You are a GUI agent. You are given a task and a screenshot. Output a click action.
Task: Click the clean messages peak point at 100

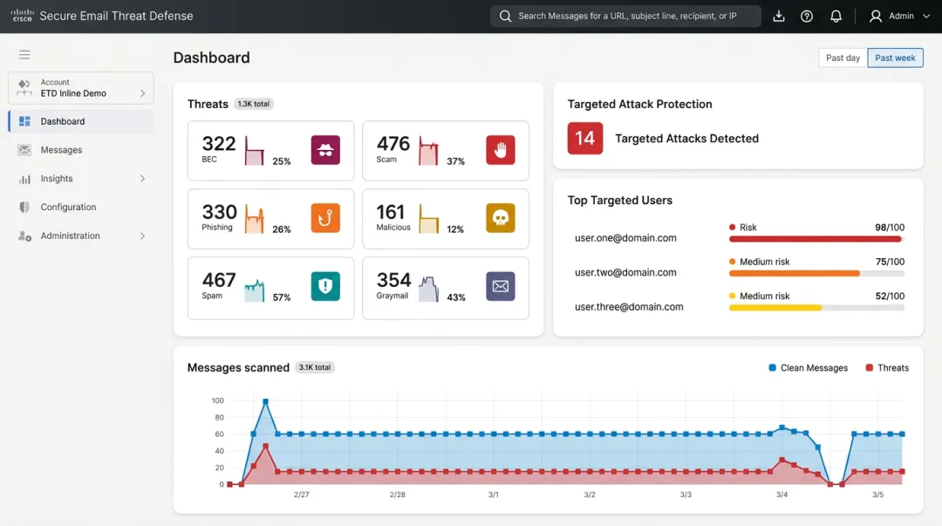[x=265, y=401]
